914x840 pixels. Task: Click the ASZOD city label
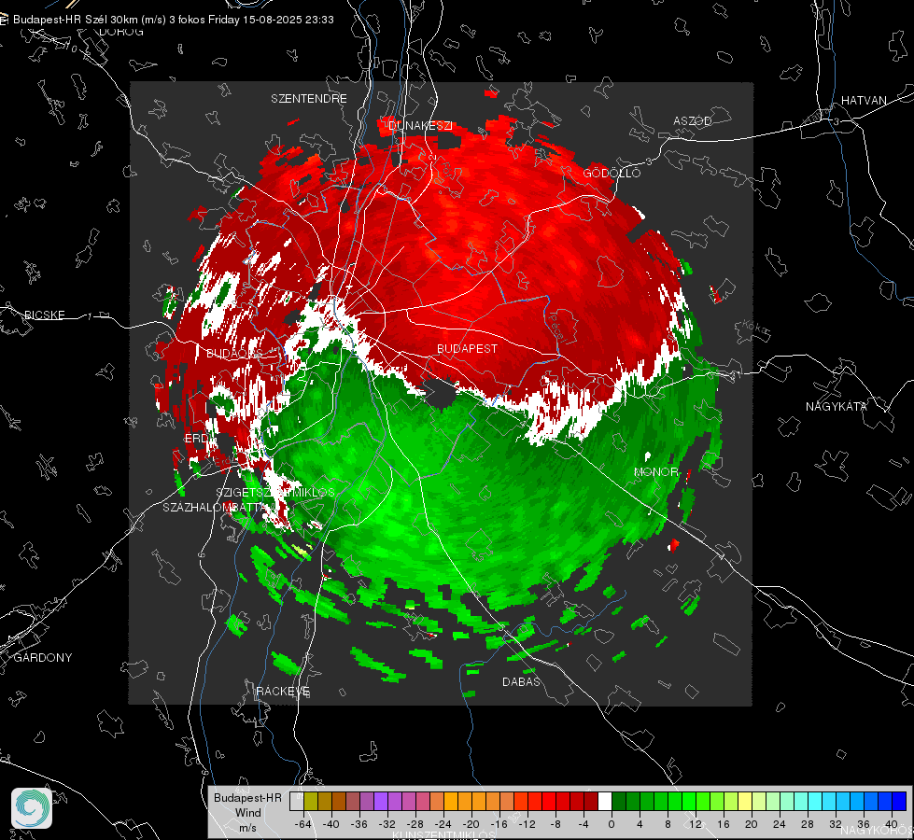coord(693,121)
